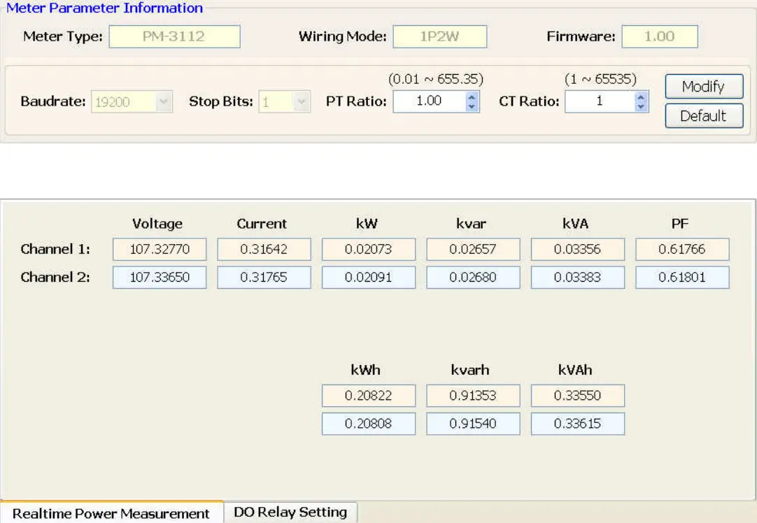Click the PT Ratio value field
Screen dimensions: 757x523
[429, 101]
